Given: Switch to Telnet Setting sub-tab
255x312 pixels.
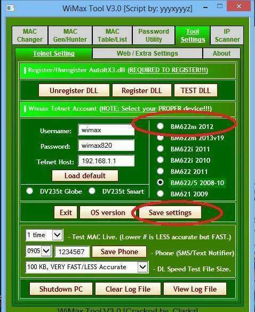Looking at the screenshot, I should click(54, 54).
